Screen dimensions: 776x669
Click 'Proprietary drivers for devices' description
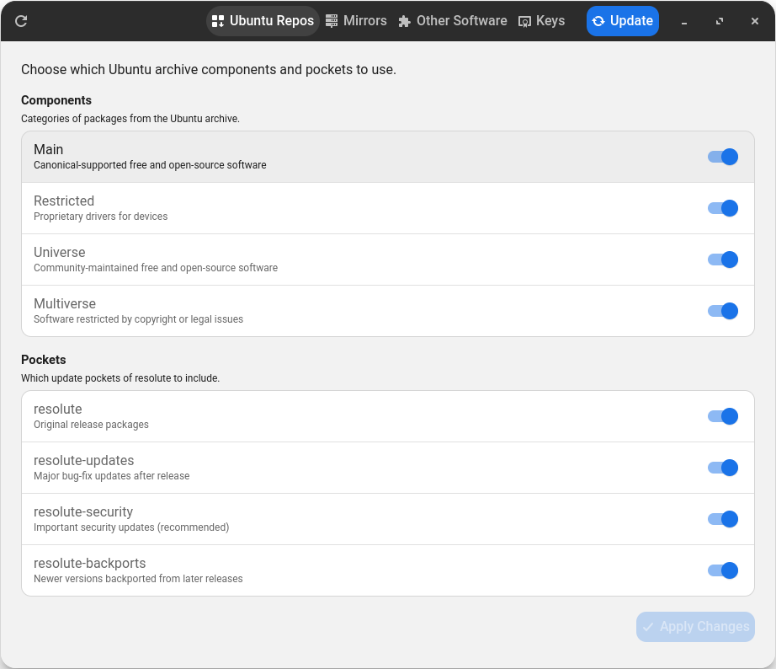click(100, 217)
